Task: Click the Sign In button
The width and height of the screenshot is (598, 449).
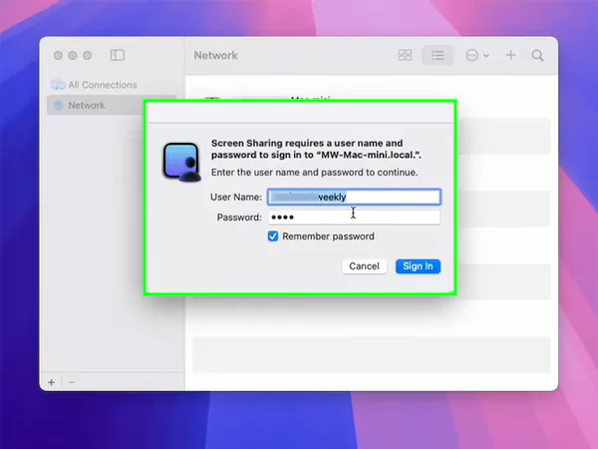Action: pyautogui.click(x=418, y=266)
